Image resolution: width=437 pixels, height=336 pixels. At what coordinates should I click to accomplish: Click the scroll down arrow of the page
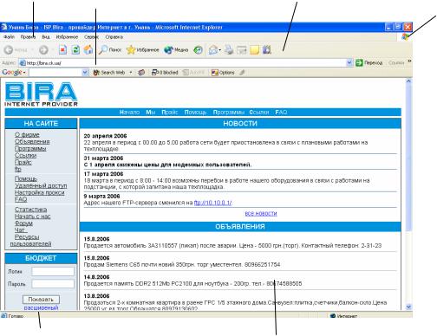[x=408, y=307]
